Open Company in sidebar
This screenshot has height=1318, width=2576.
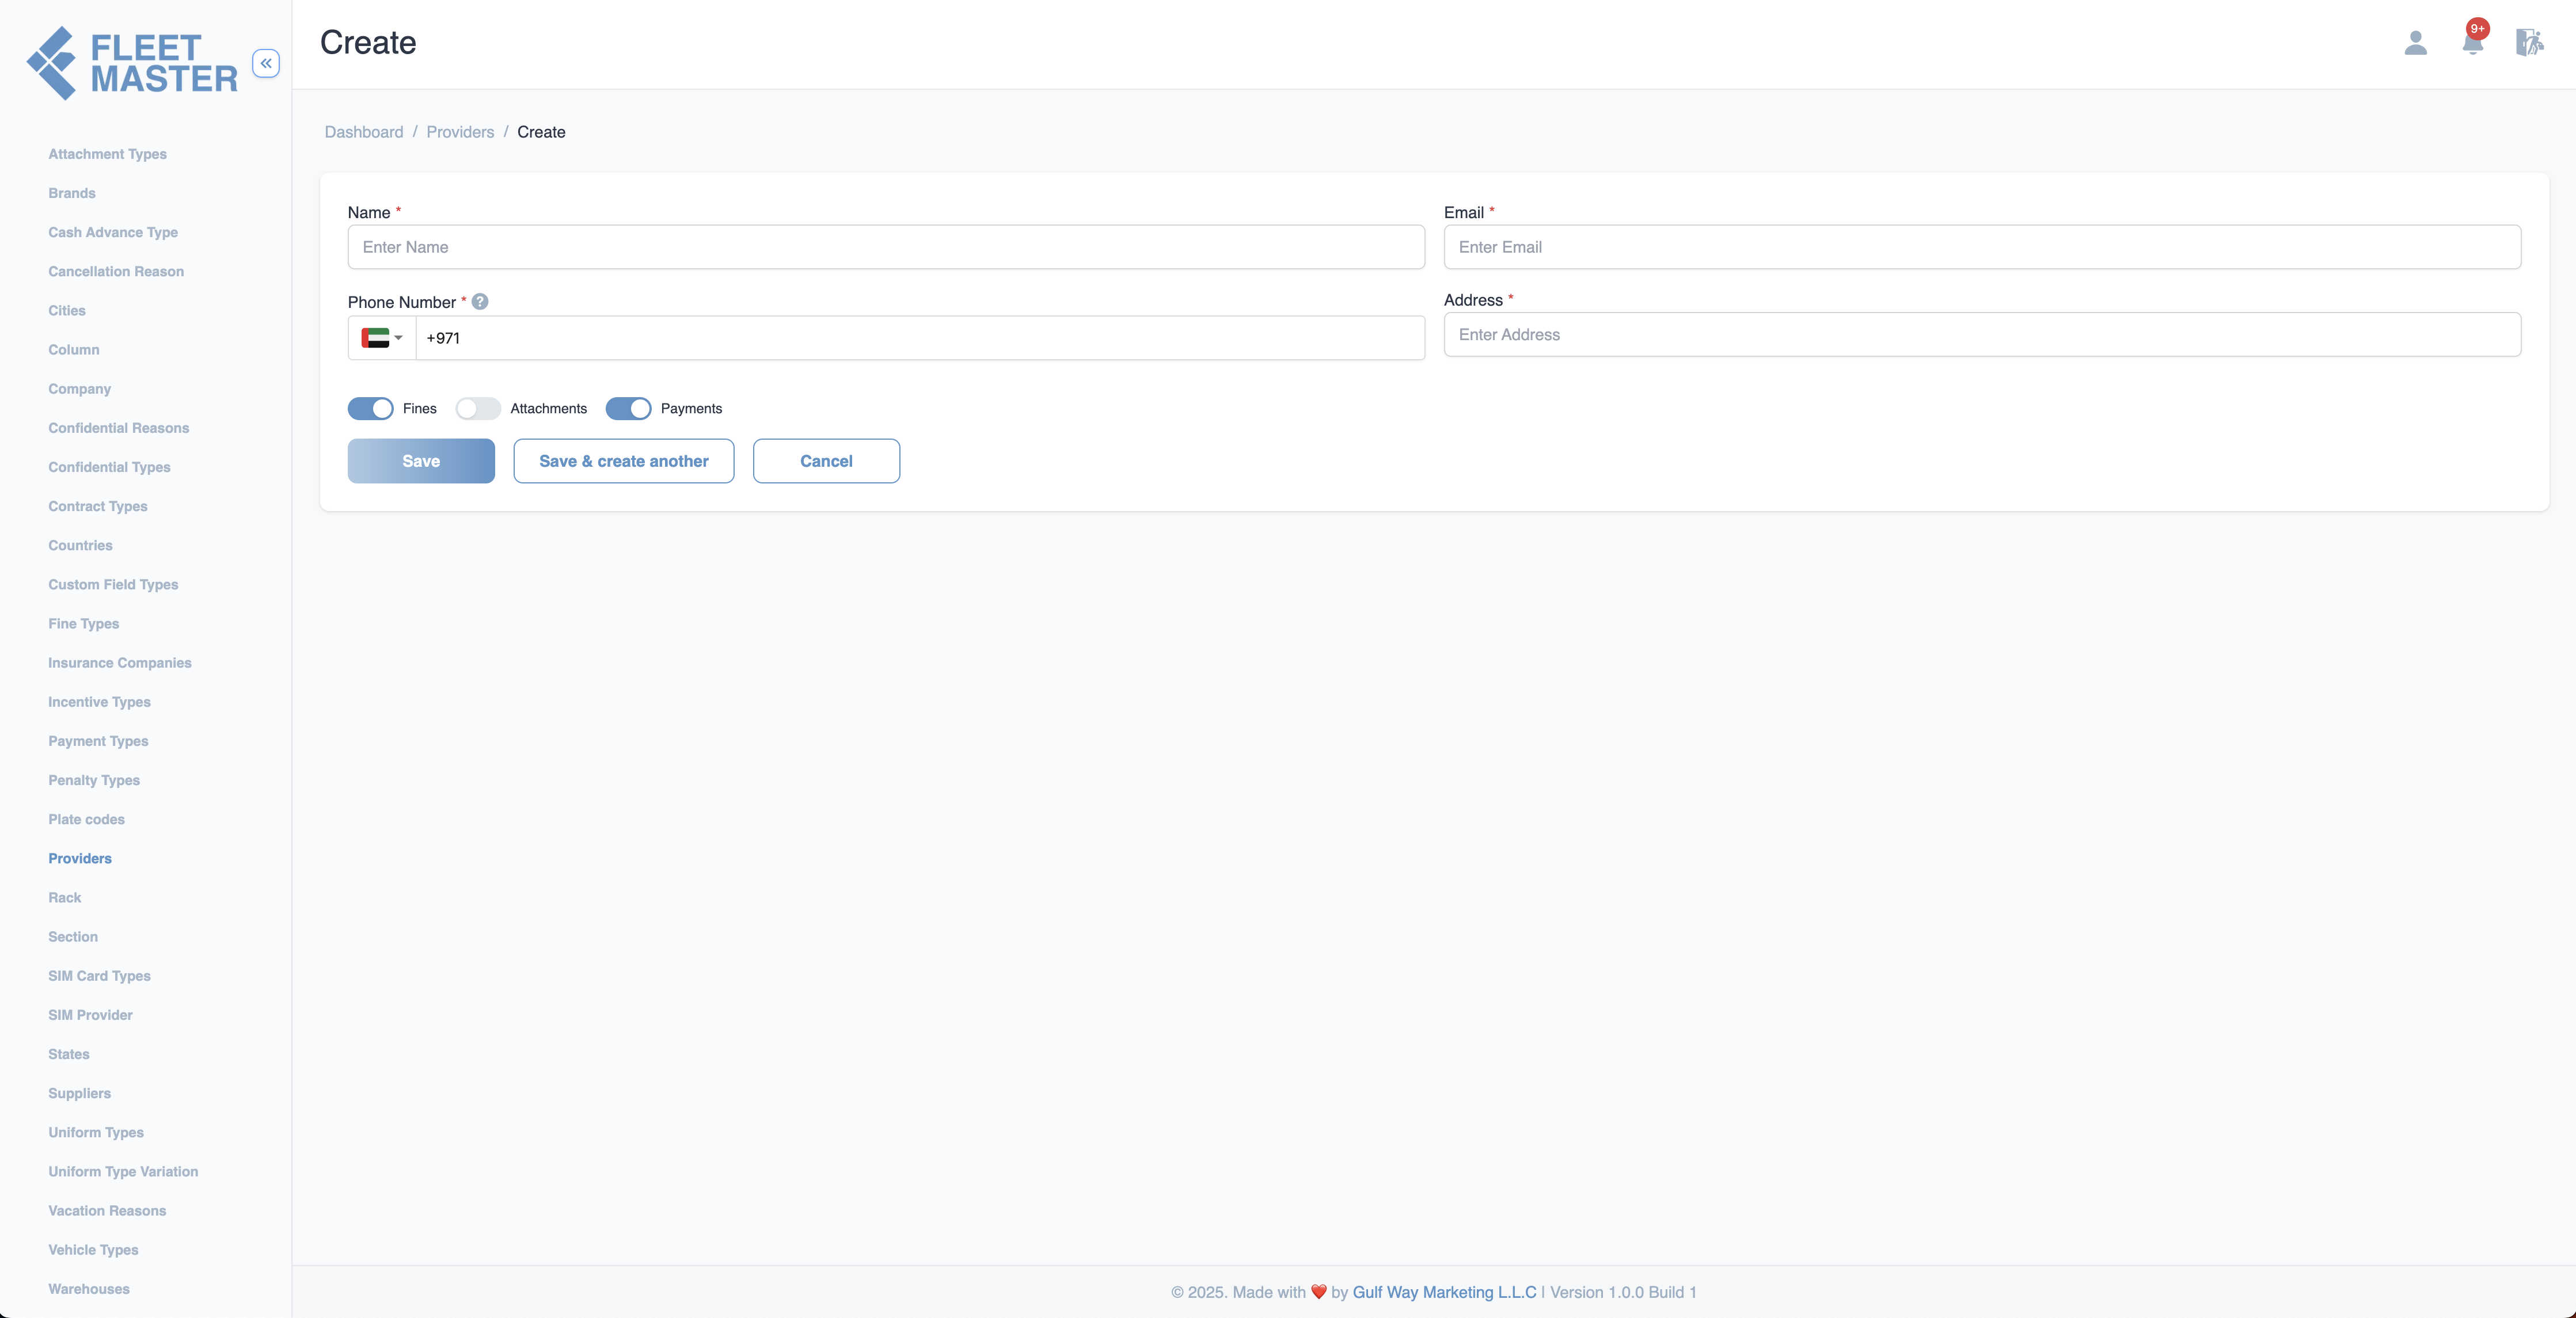[x=80, y=388]
